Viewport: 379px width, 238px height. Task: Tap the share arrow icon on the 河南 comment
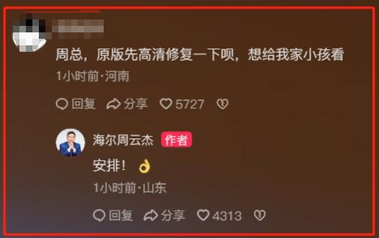113,104
